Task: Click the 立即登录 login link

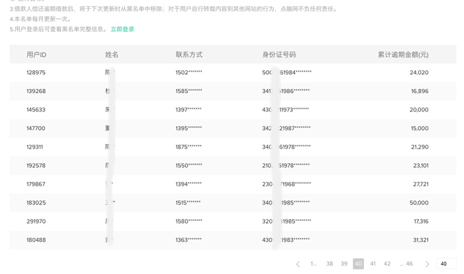Action: (122, 29)
